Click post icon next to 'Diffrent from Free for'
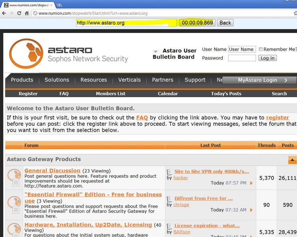Screen dimensions: 297x237 (169, 199)
